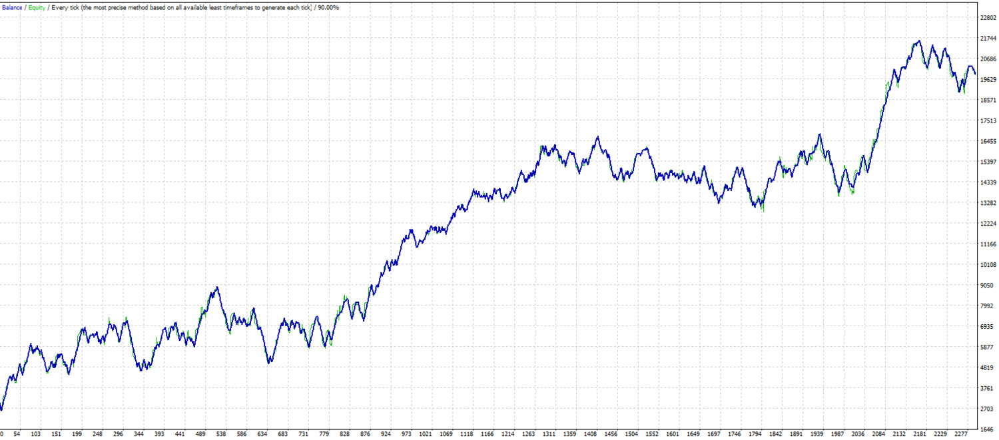Image resolution: width=999 pixels, height=440 pixels.
Task: Click the 1601 trade index label
Action: click(673, 434)
